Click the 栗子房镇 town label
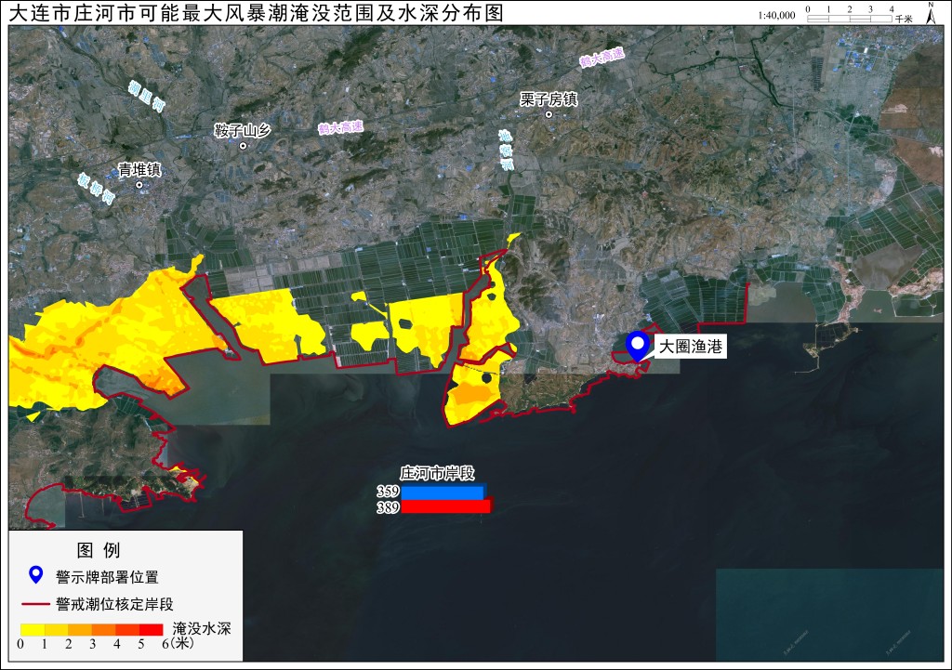Viewport: 952px width, 670px height. click(549, 99)
